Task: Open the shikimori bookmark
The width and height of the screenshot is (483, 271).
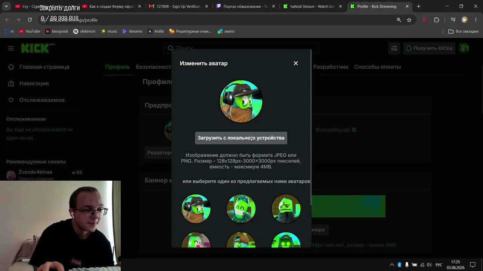Action: point(84,31)
